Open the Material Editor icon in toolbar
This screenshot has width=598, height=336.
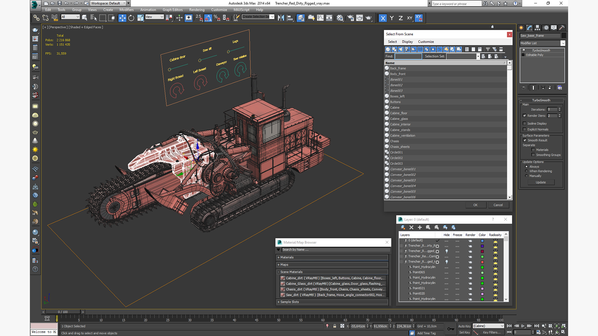click(x=340, y=18)
